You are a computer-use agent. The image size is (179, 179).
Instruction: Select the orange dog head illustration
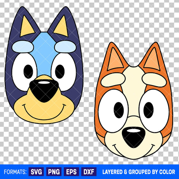[134, 101]
